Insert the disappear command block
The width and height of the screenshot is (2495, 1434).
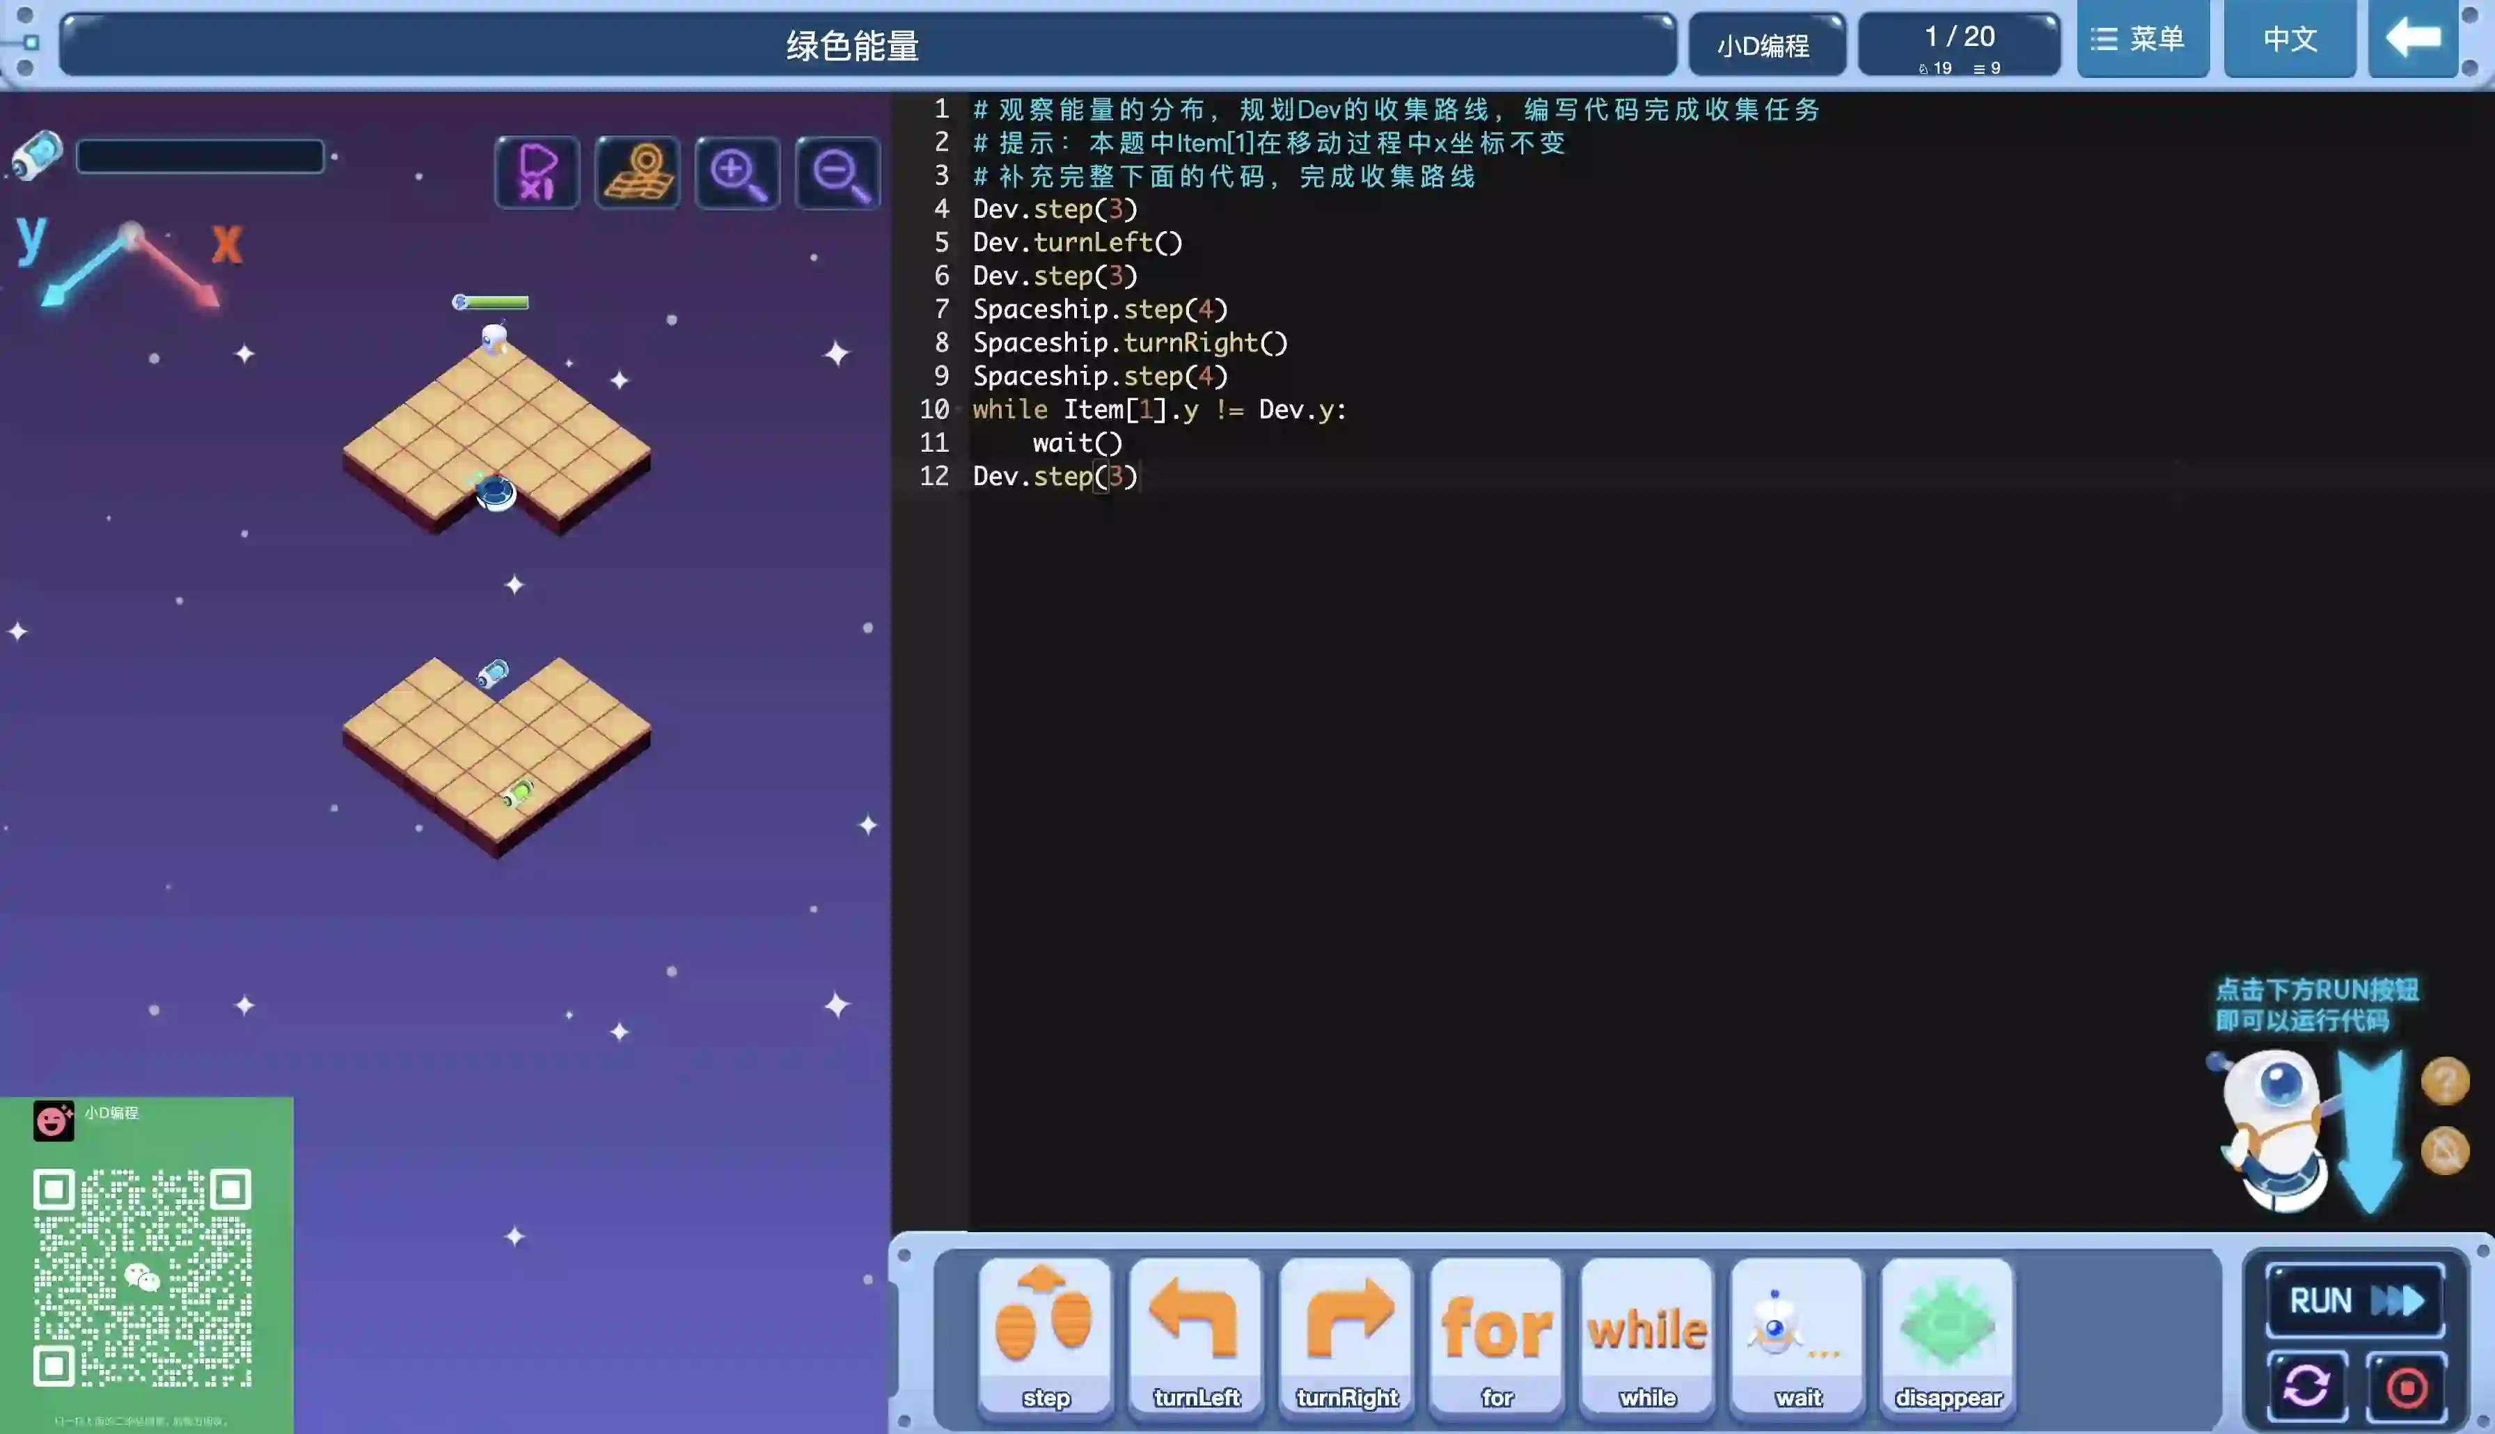(1948, 1336)
